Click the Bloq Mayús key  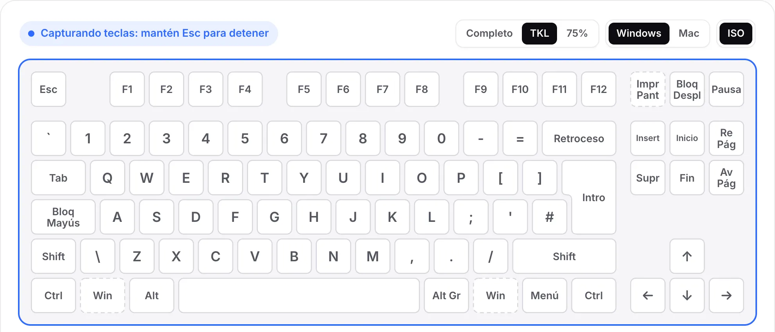63,217
